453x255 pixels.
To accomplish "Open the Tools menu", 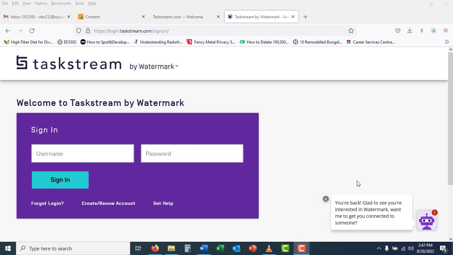I will [x=79, y=3].
